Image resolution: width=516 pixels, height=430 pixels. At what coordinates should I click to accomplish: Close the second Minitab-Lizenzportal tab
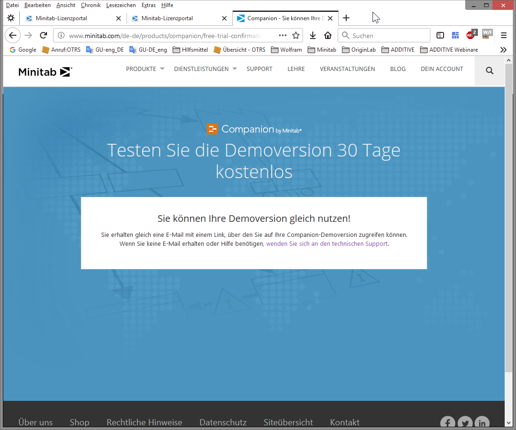[x=224, y=18]
